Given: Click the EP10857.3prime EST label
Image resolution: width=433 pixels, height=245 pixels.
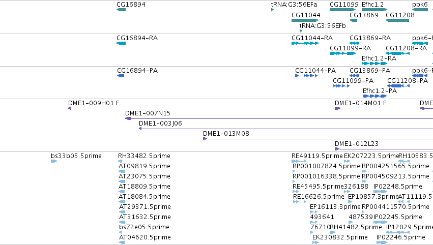Looking at the screenshot, I should tap(373, 197).
